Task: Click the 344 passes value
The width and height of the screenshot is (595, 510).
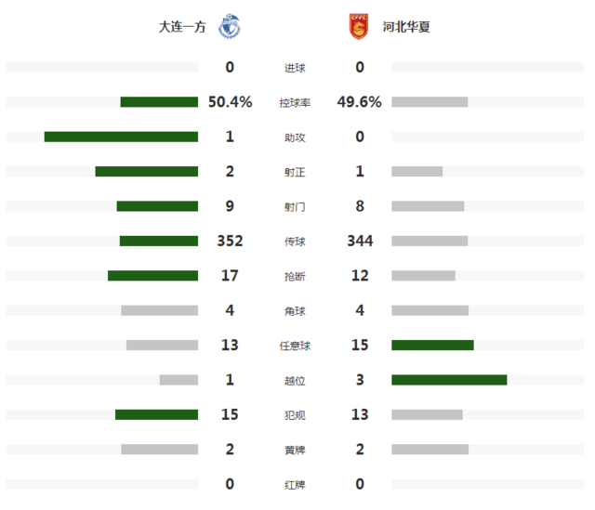Action: tap(360, 241)
